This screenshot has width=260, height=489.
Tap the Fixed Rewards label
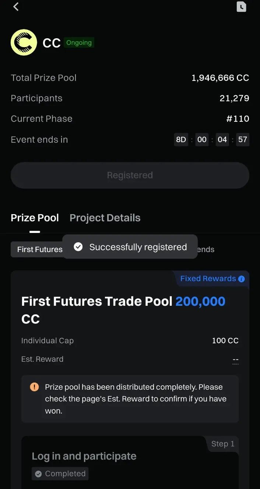(x=208, y=279)
